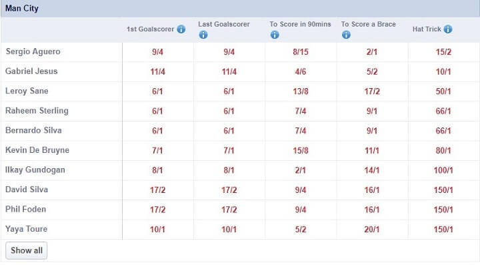Click the Man City section header
The height and width of the screenshot is (265, 480).
pos(240,9)
